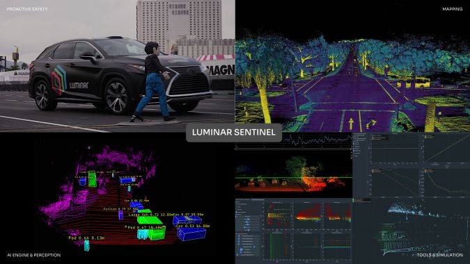
Task: Select the cyan 'Ped 0.66 8.13m' bounding box
Action: tap(86, 245)
